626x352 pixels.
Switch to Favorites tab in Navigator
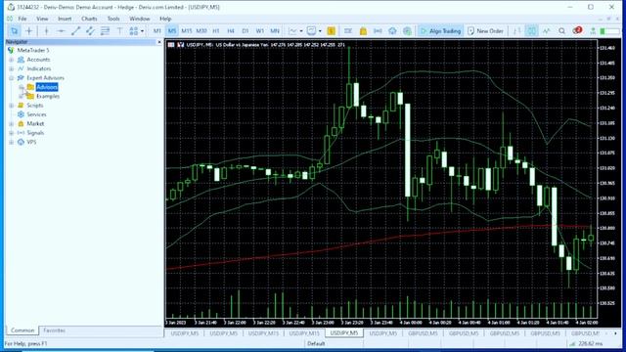(54, 330)
